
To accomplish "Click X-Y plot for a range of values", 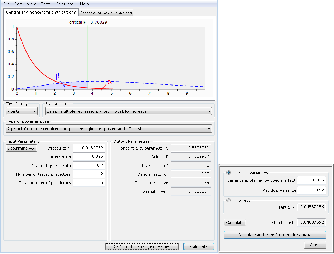I will (x=142, y=246).
